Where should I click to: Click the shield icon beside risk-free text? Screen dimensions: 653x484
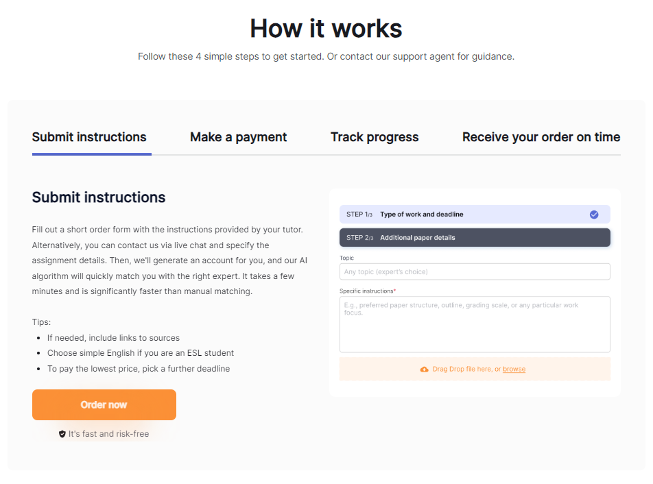[62, 434]
